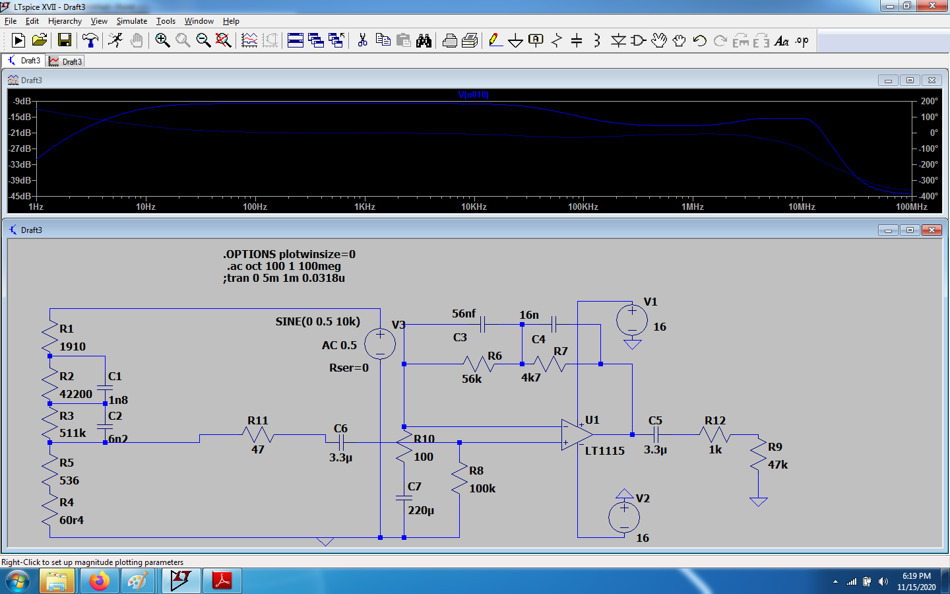This screenshot has width=950, height=594.
Task: Click the Print icon
Action: (450, 41)
